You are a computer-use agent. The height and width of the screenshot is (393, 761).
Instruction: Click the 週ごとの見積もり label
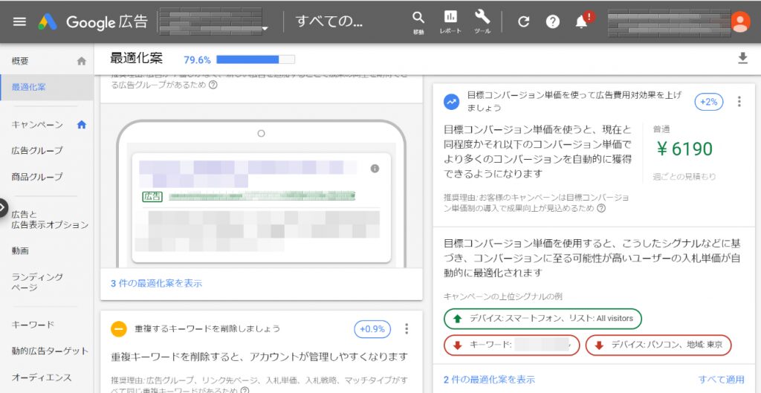684,177
